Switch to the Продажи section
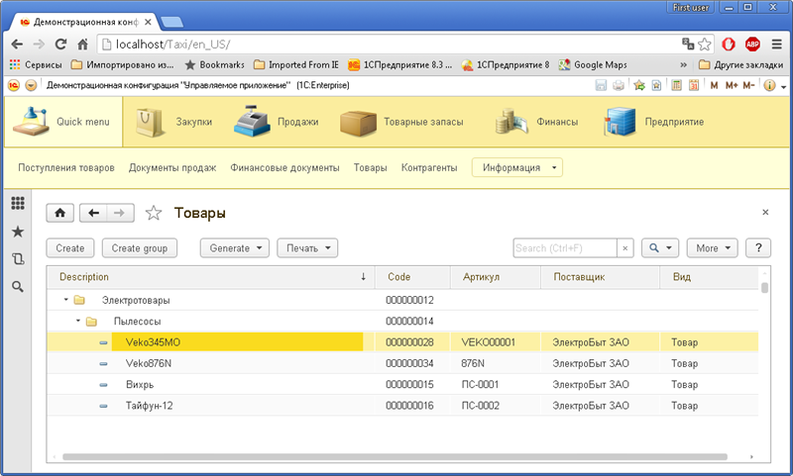 click(x=277, y=123)
